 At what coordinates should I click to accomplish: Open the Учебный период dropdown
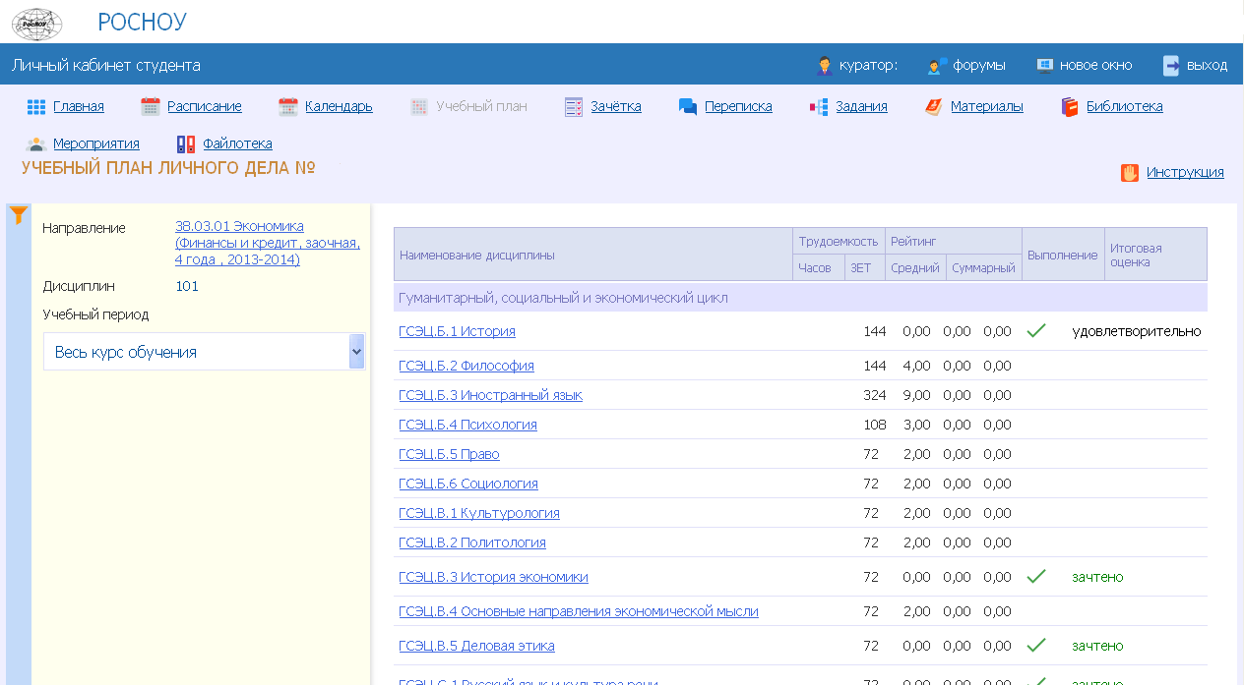tap(204, 352)
